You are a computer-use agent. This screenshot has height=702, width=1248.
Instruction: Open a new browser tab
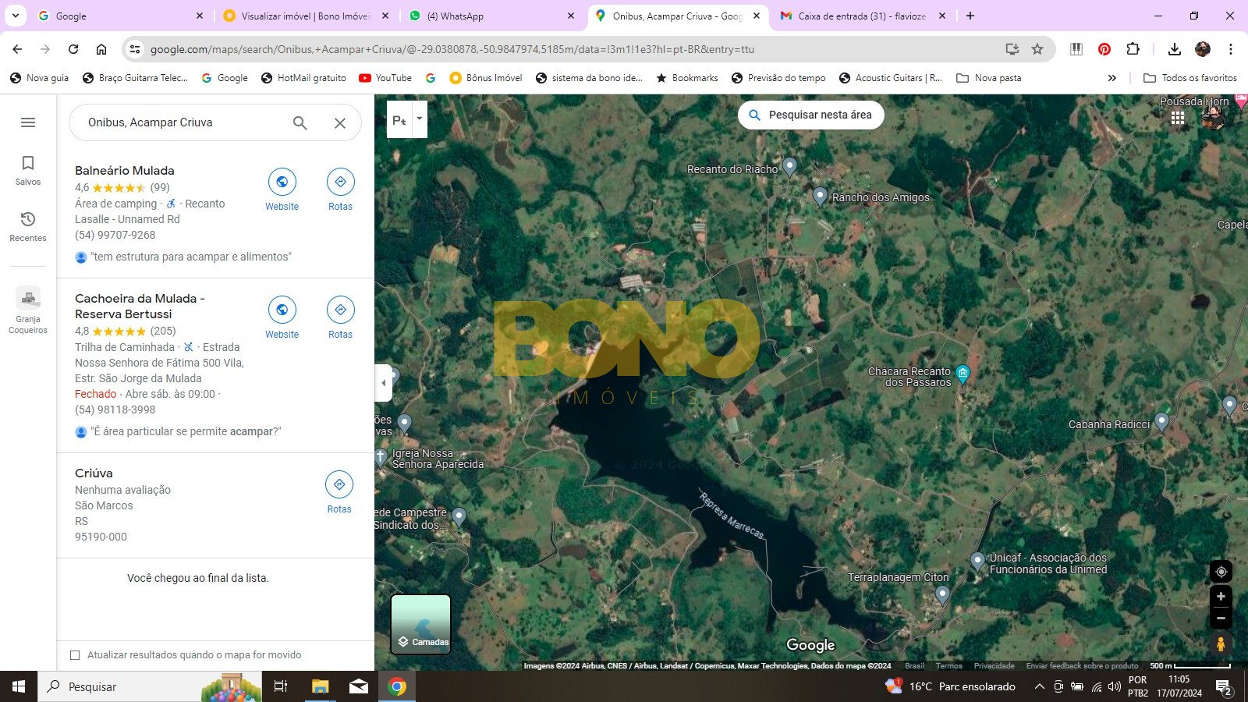tap(970, 16)
